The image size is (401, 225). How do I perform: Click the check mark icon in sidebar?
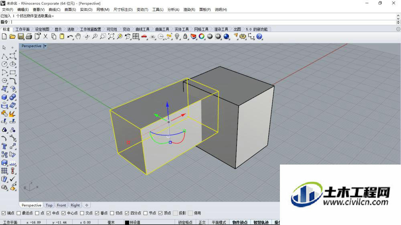(x=12, y=179)
